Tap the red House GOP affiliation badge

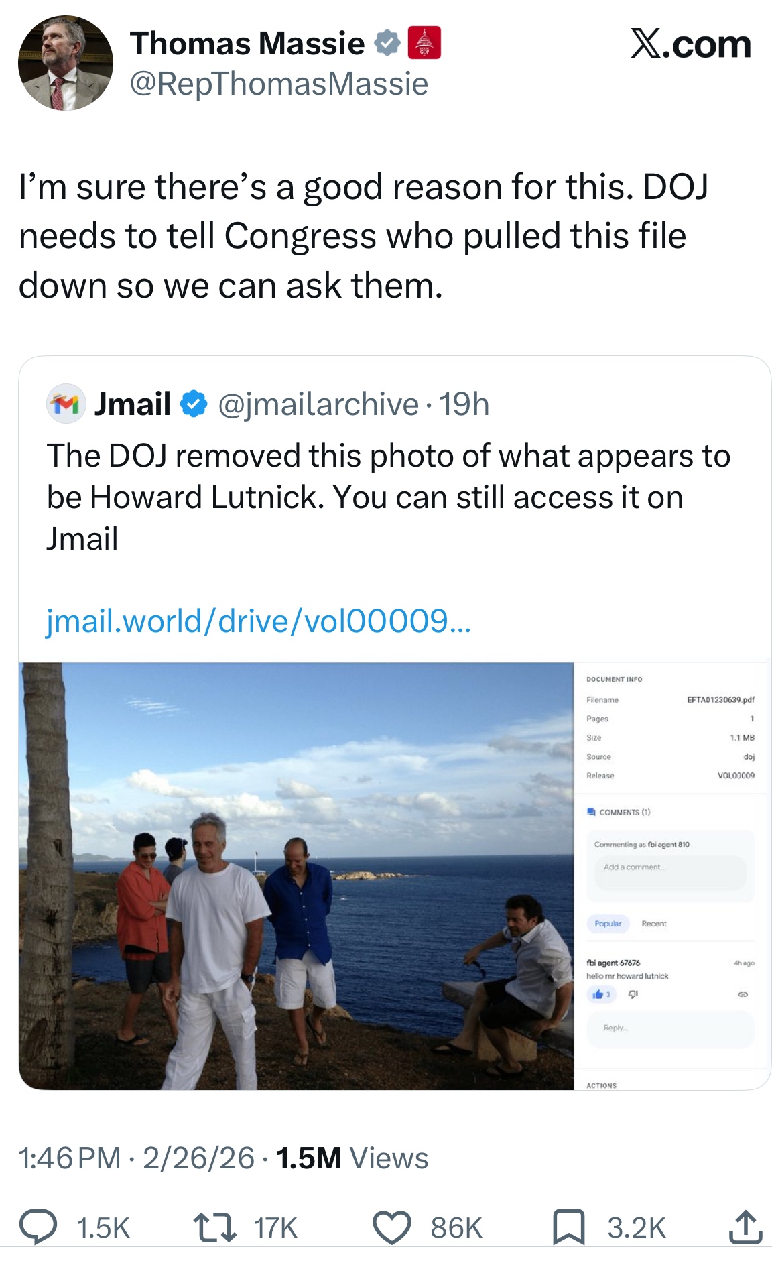424,44
